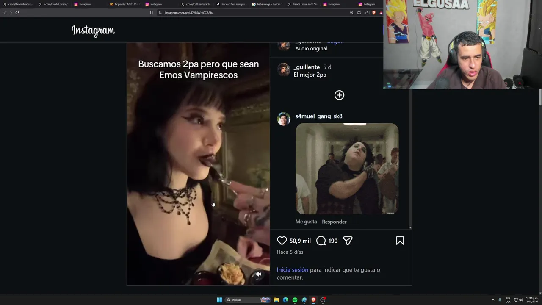Click the 5 d comment age label
542x305 pixels.
pos(327,67)
